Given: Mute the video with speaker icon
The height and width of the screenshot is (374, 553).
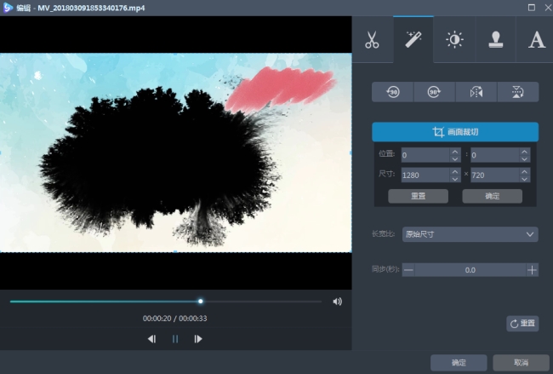Looking at the screenshot, I should (338, 302).
